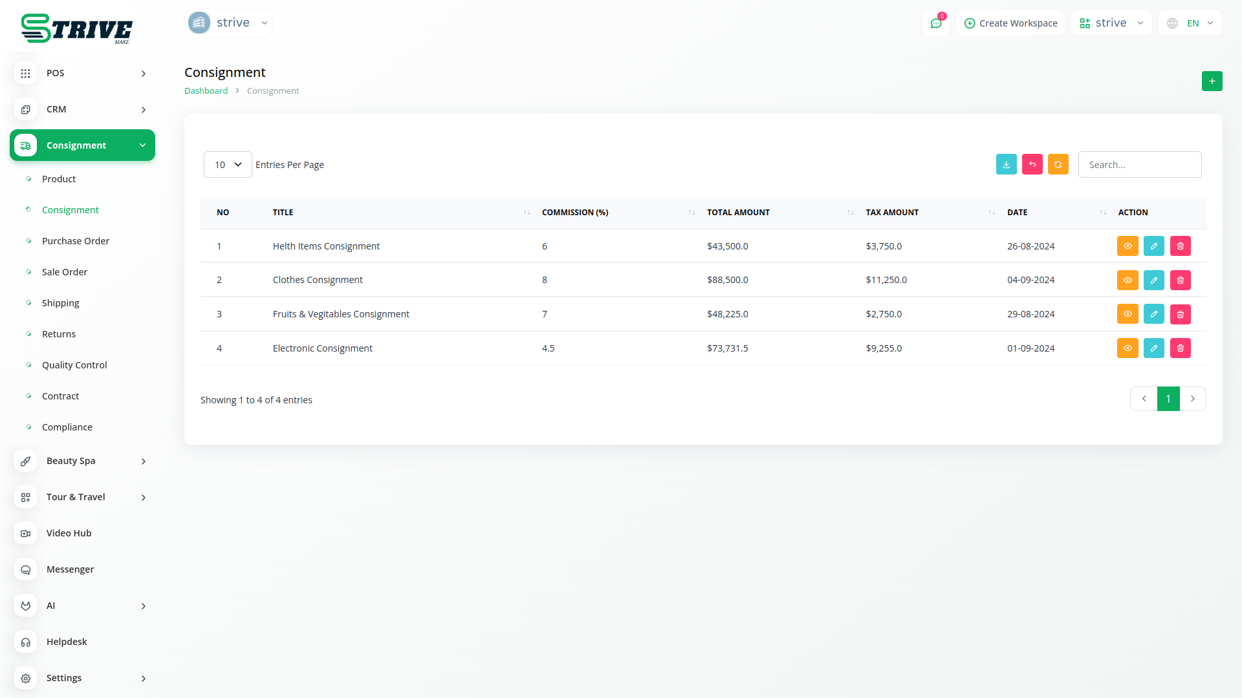Click the Create Workspace button

1010,23
